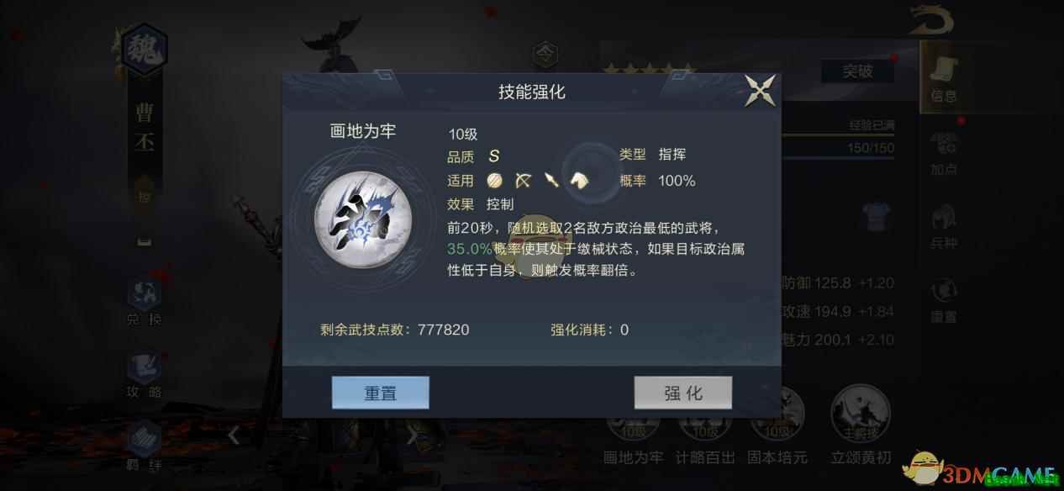
Task: Open the 攻略 guide icon
Action: tap(144, 374)
